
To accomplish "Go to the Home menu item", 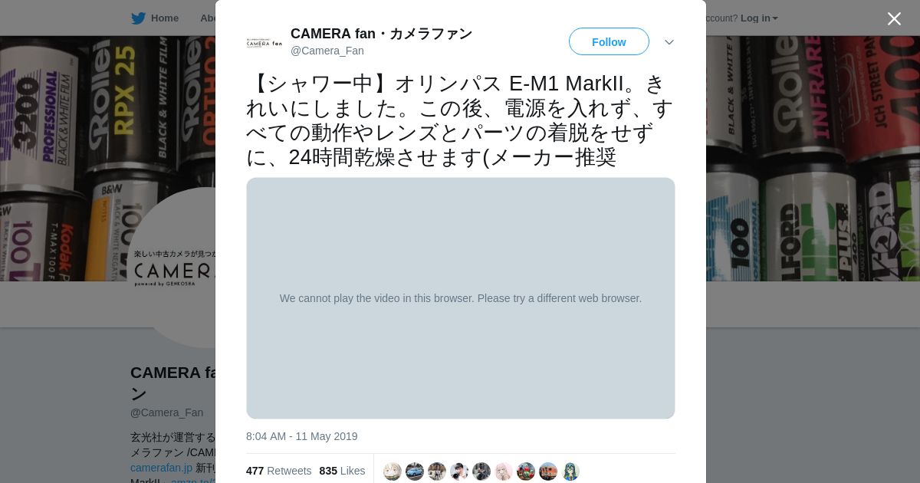I will click(164, 18).
